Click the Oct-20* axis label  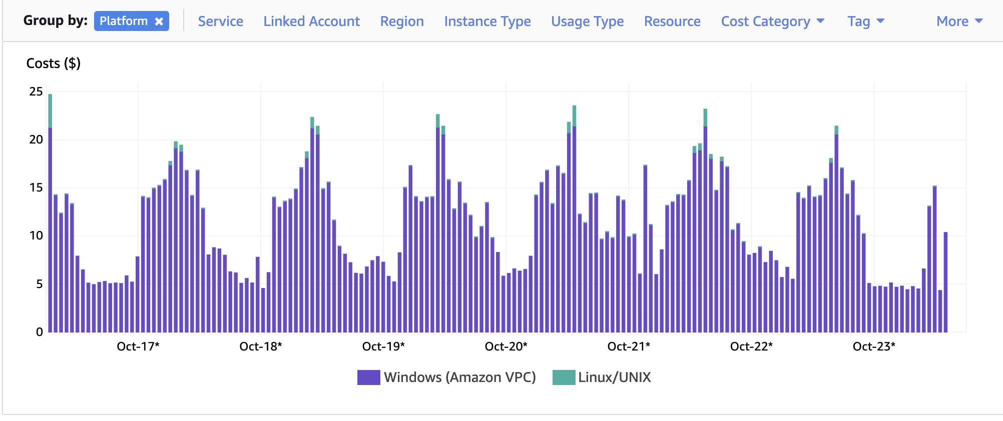tap(506, 346)
